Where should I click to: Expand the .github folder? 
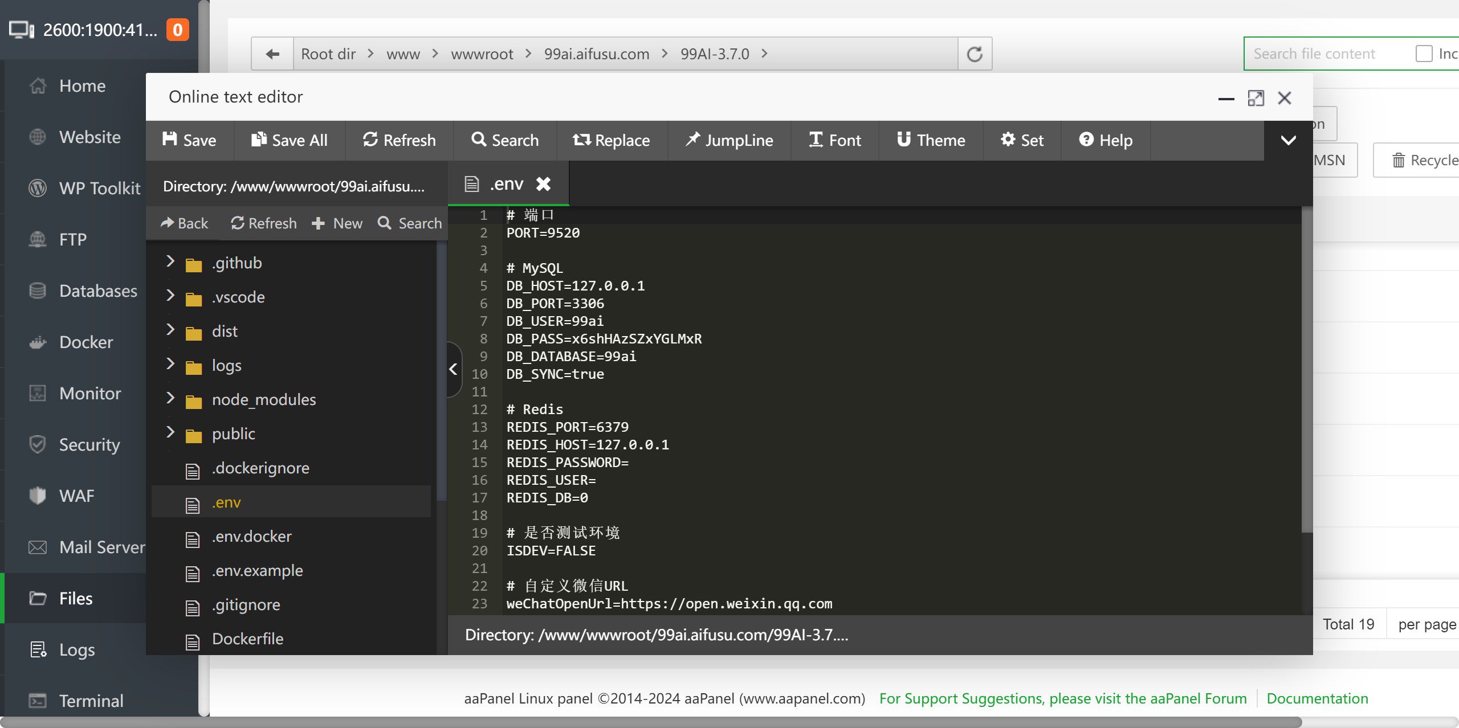(x=170, y=261)
